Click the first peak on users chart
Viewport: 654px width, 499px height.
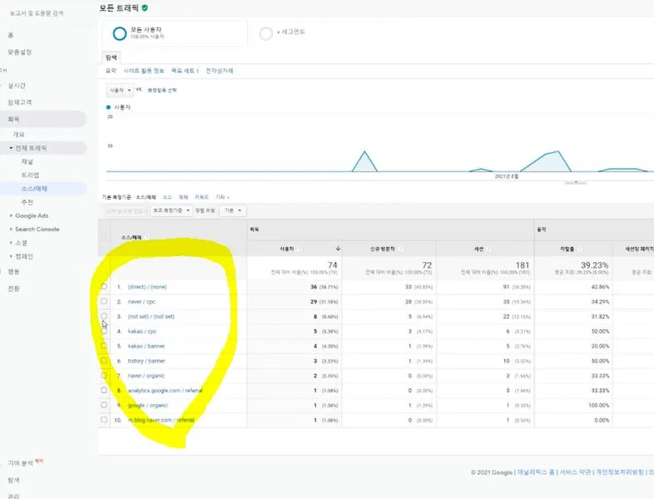click(x=364, y=151)
